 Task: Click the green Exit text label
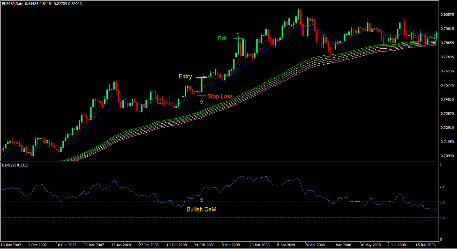pos(222,38)
